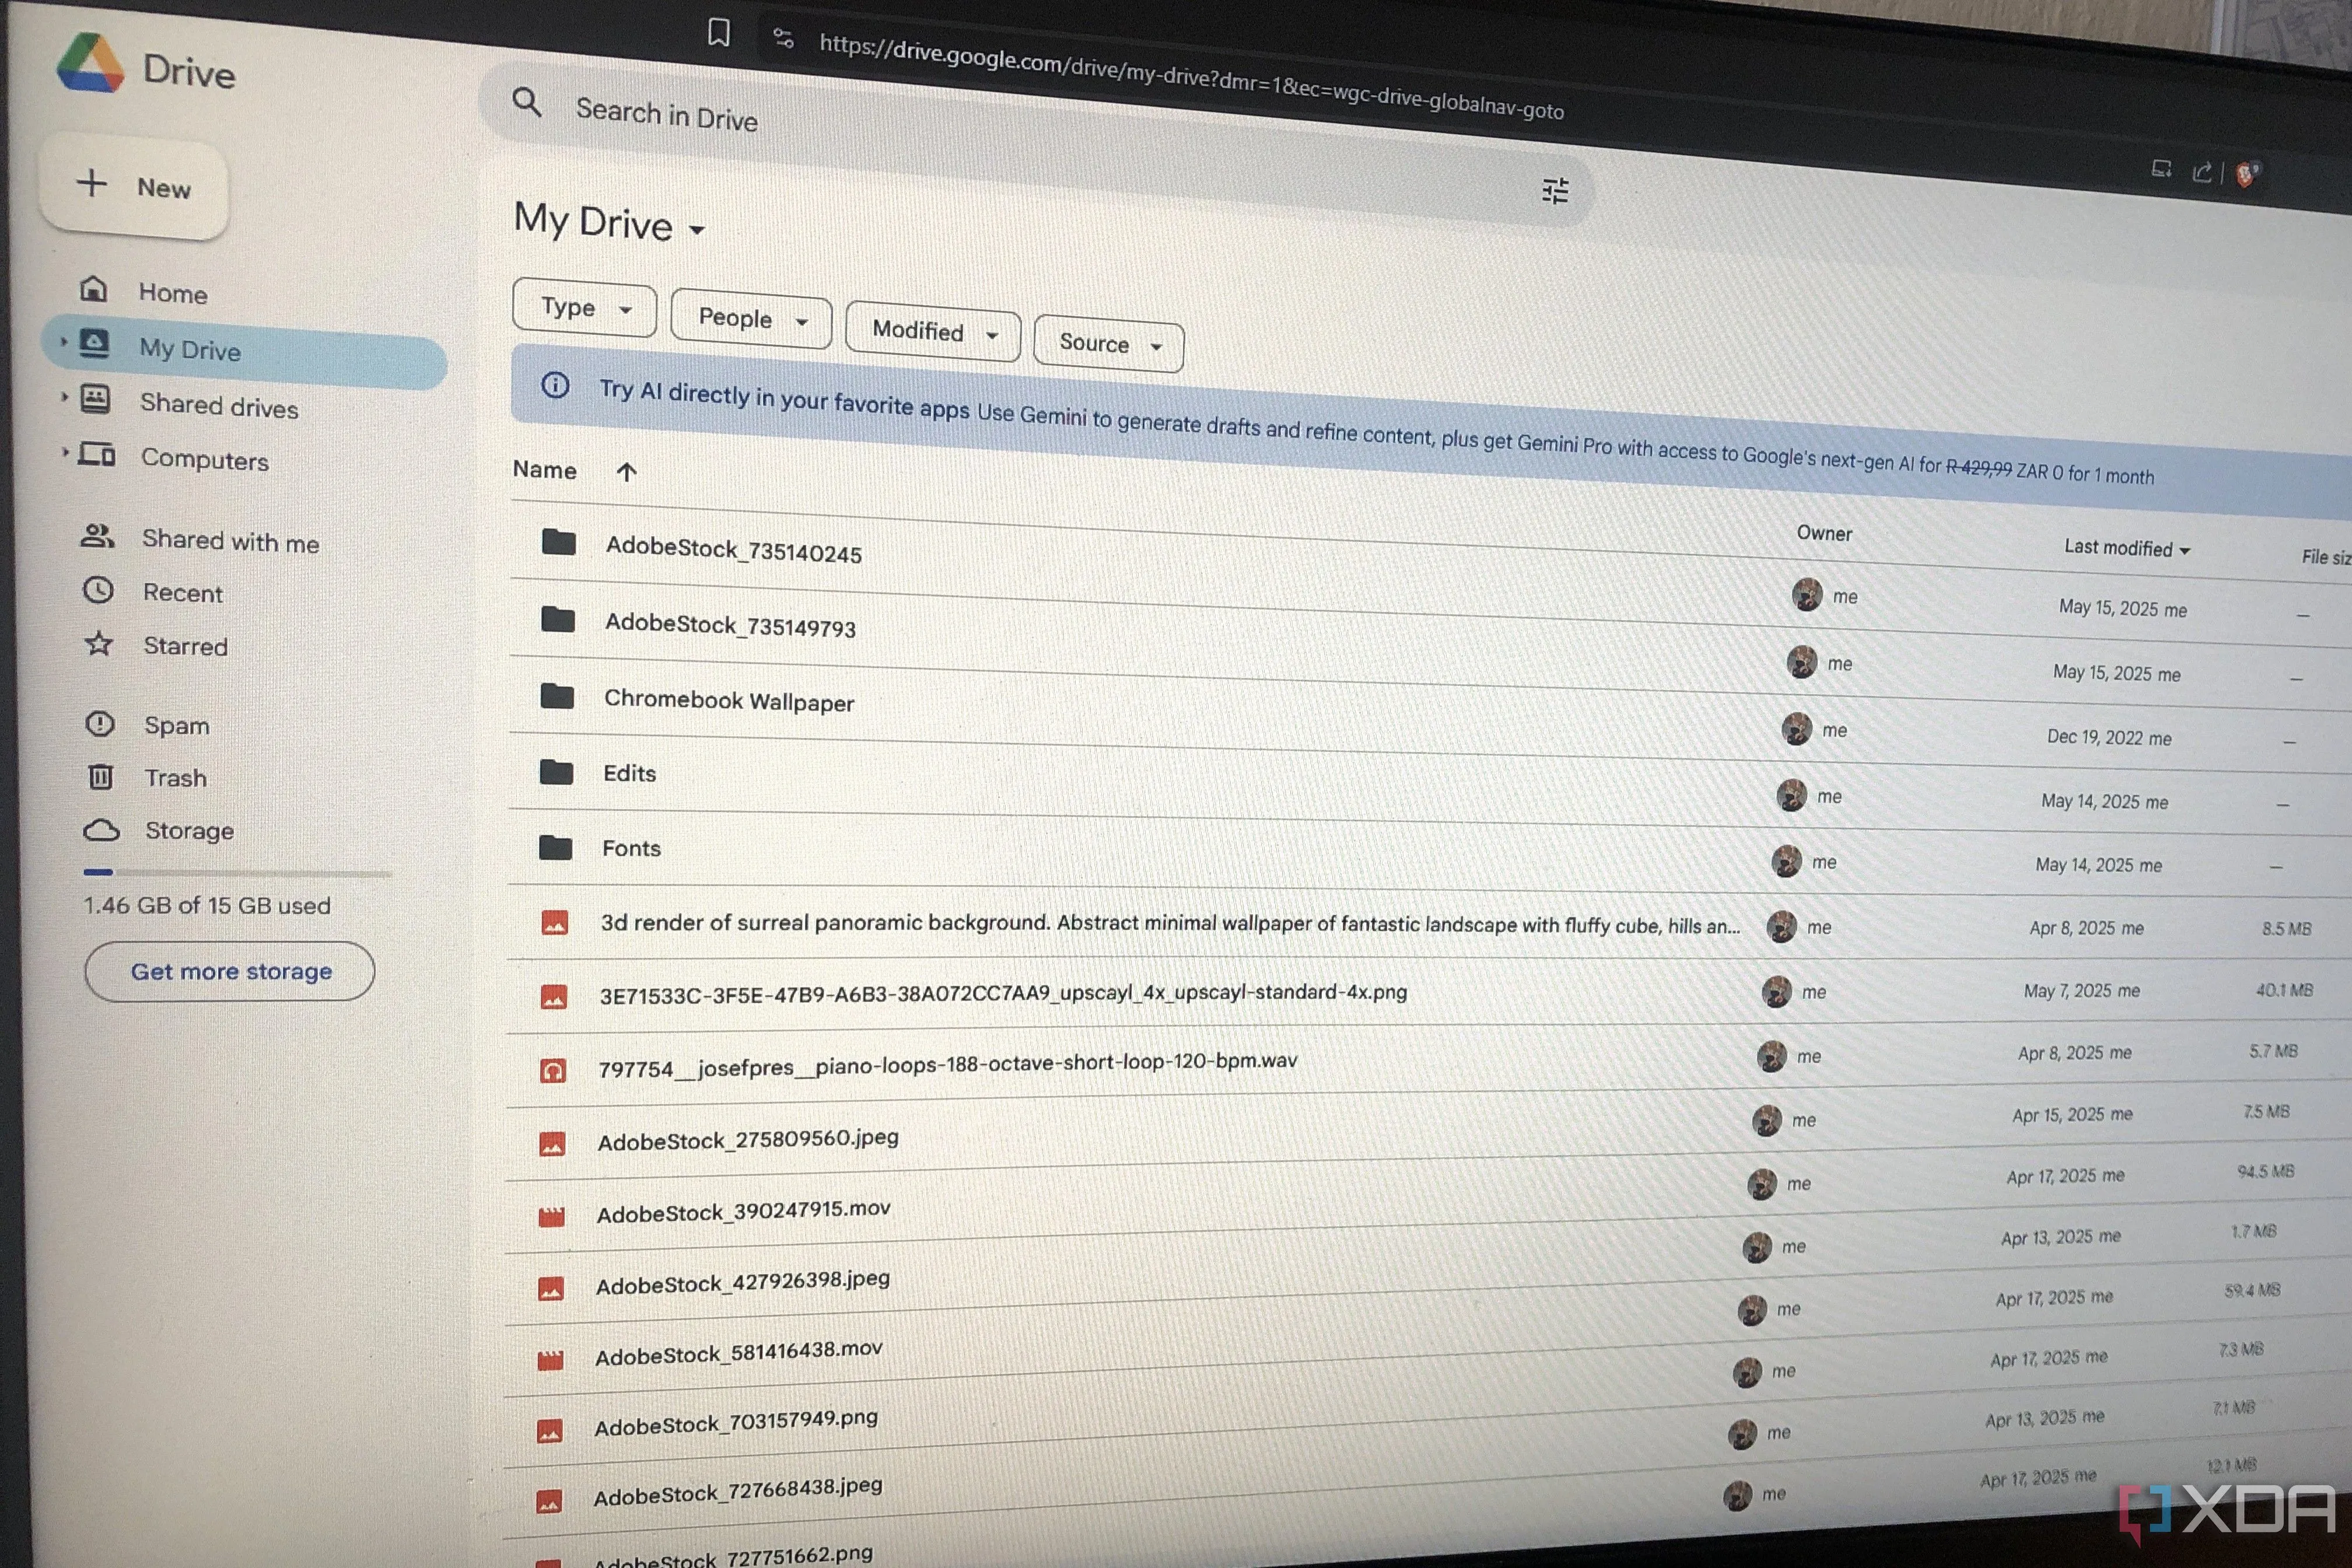Click the Get more storage button
This screenshot has width=2352, height=1568.
click(230, 970)
